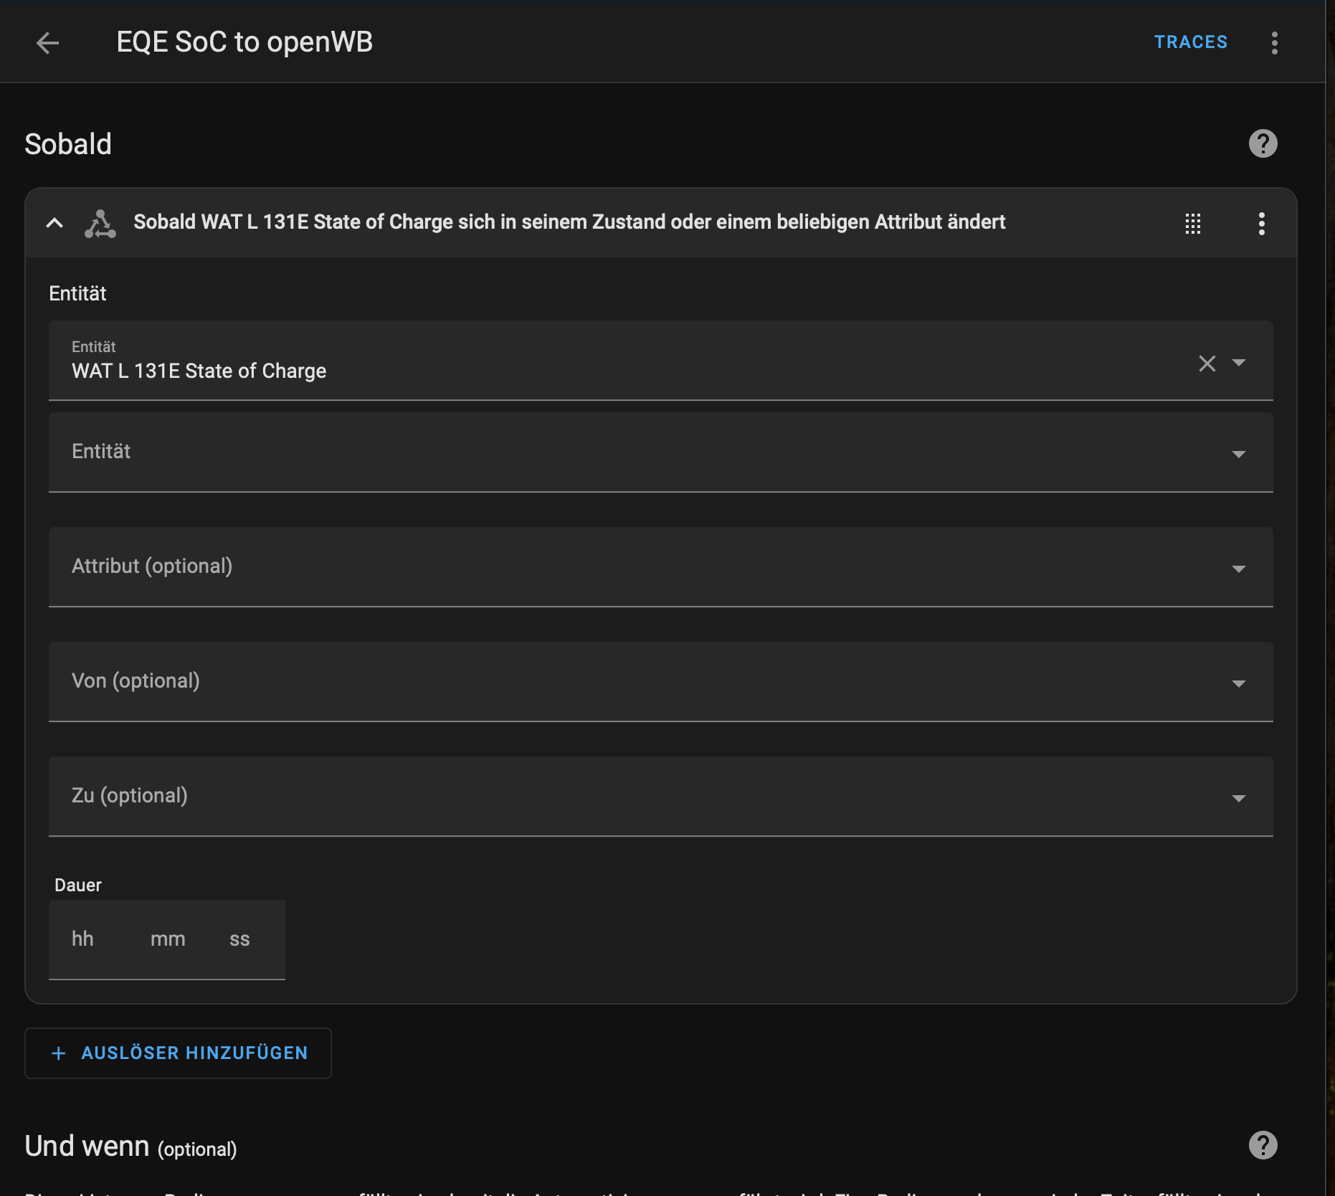Viewport: 1335px width, 1196px height.
Task: Focus the mm minutes duration field
Action: [168, 939]
